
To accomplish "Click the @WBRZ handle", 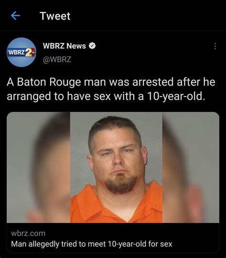I will coord(57,60).
